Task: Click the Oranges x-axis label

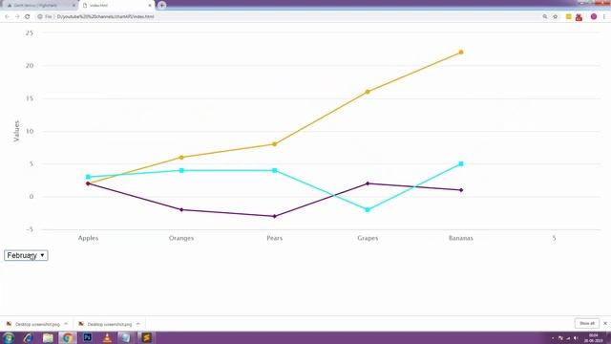Action: (181, 238)
